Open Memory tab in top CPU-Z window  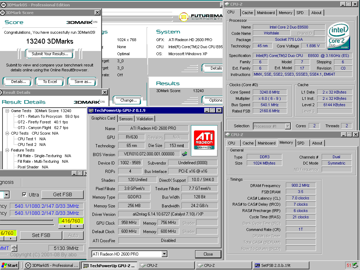tap(285, 13)
